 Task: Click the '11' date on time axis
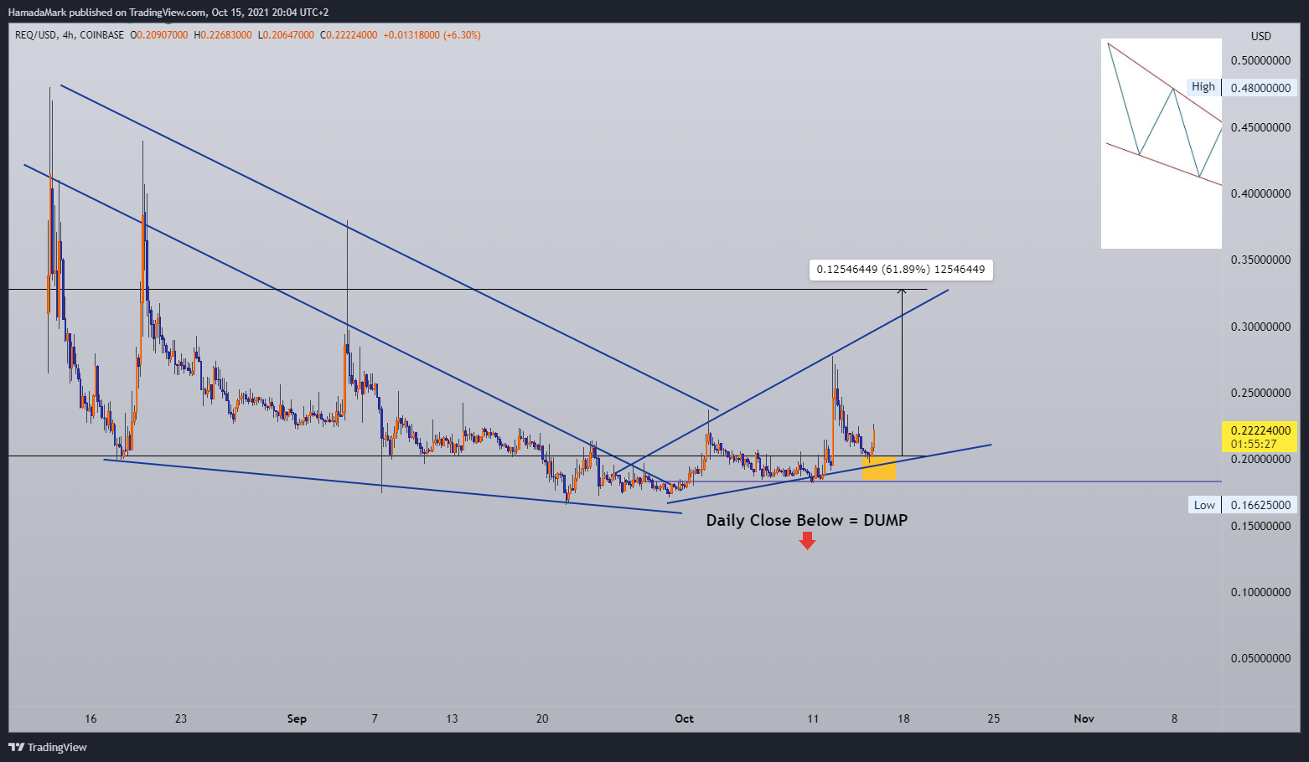pos(813,718)
